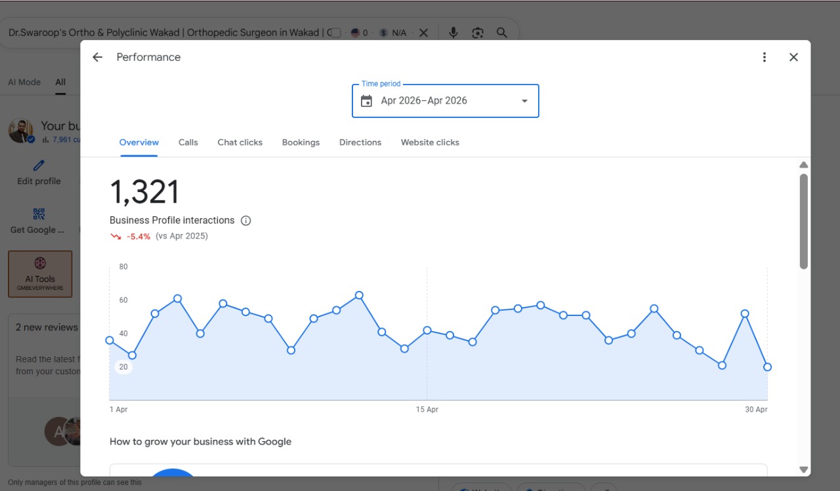Select the Website clicks tab

tap(430, 142)
